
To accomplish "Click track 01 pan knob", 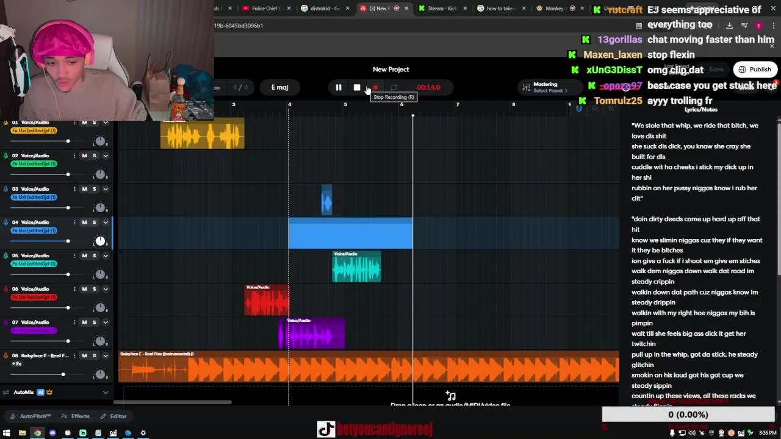I will click(x=100, y=141).
